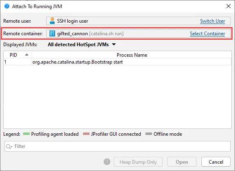235x171 pixels.
Task: Click the Switch User link
Action: (x=212, y=21)
